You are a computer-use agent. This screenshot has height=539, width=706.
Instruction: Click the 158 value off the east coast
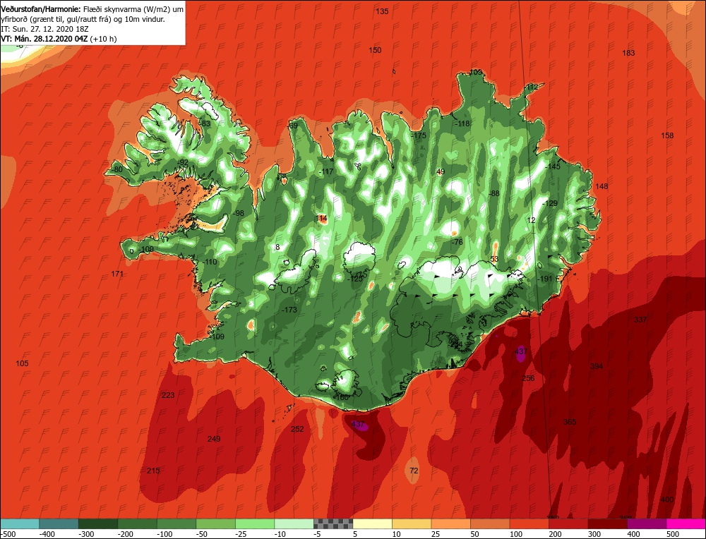[x=667, y=135]
